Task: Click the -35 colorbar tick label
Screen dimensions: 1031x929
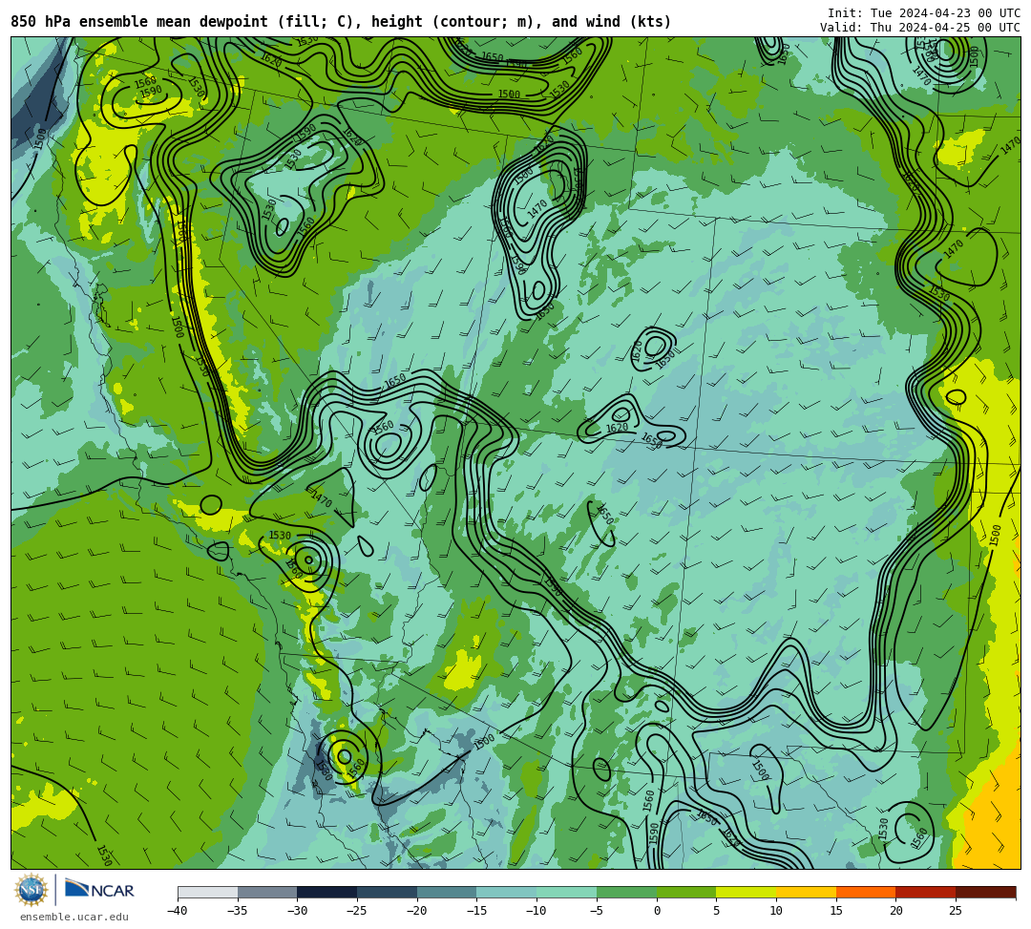Action: (x=238, y=911)
